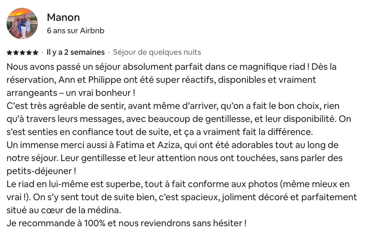Click the sentence 'Je recommande à 100%'
The width and height of the screenshot is (375, 236).
pyautogui.click(x=56, y=223)
